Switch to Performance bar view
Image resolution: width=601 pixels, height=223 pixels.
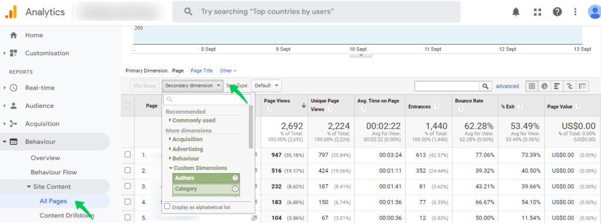click(x=556, y=86)
